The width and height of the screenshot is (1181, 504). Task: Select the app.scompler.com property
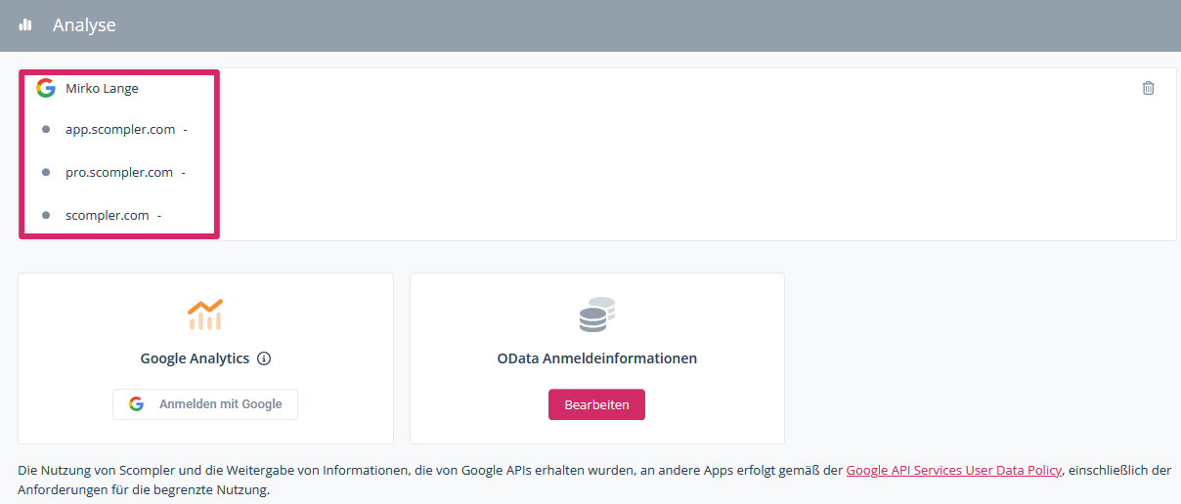click(120, 129)
